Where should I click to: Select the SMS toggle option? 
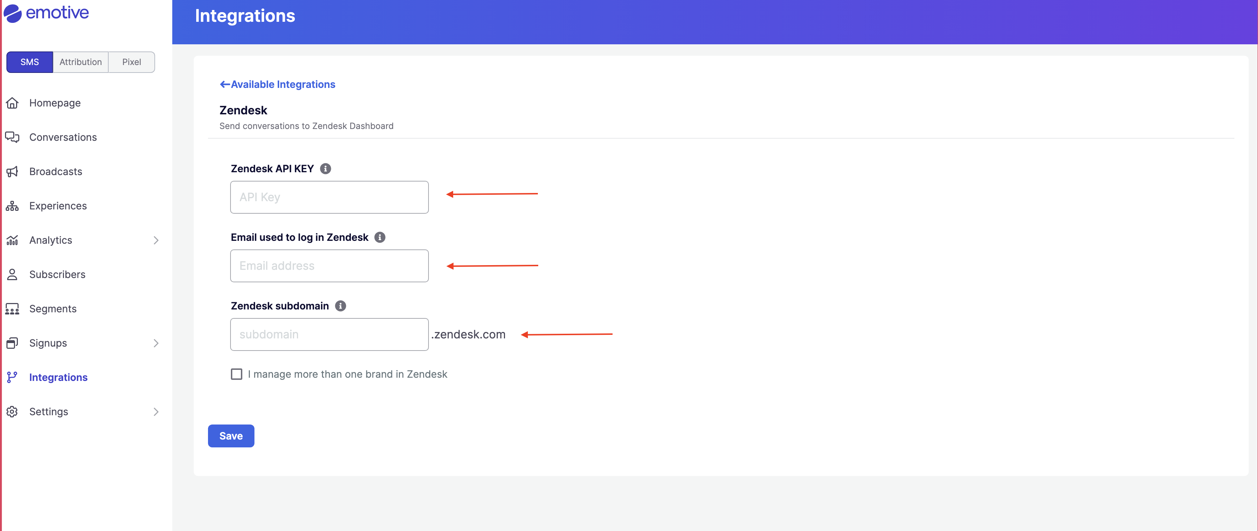point(29,62)
